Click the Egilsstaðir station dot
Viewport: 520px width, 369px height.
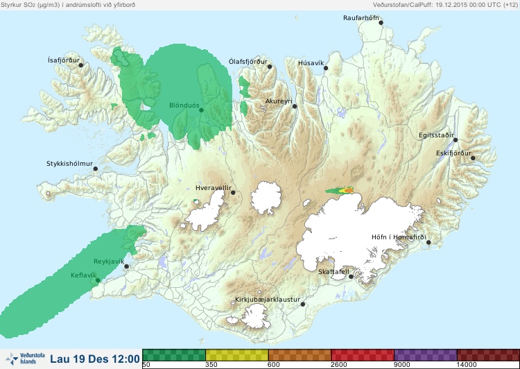click(x=456, y=140)
